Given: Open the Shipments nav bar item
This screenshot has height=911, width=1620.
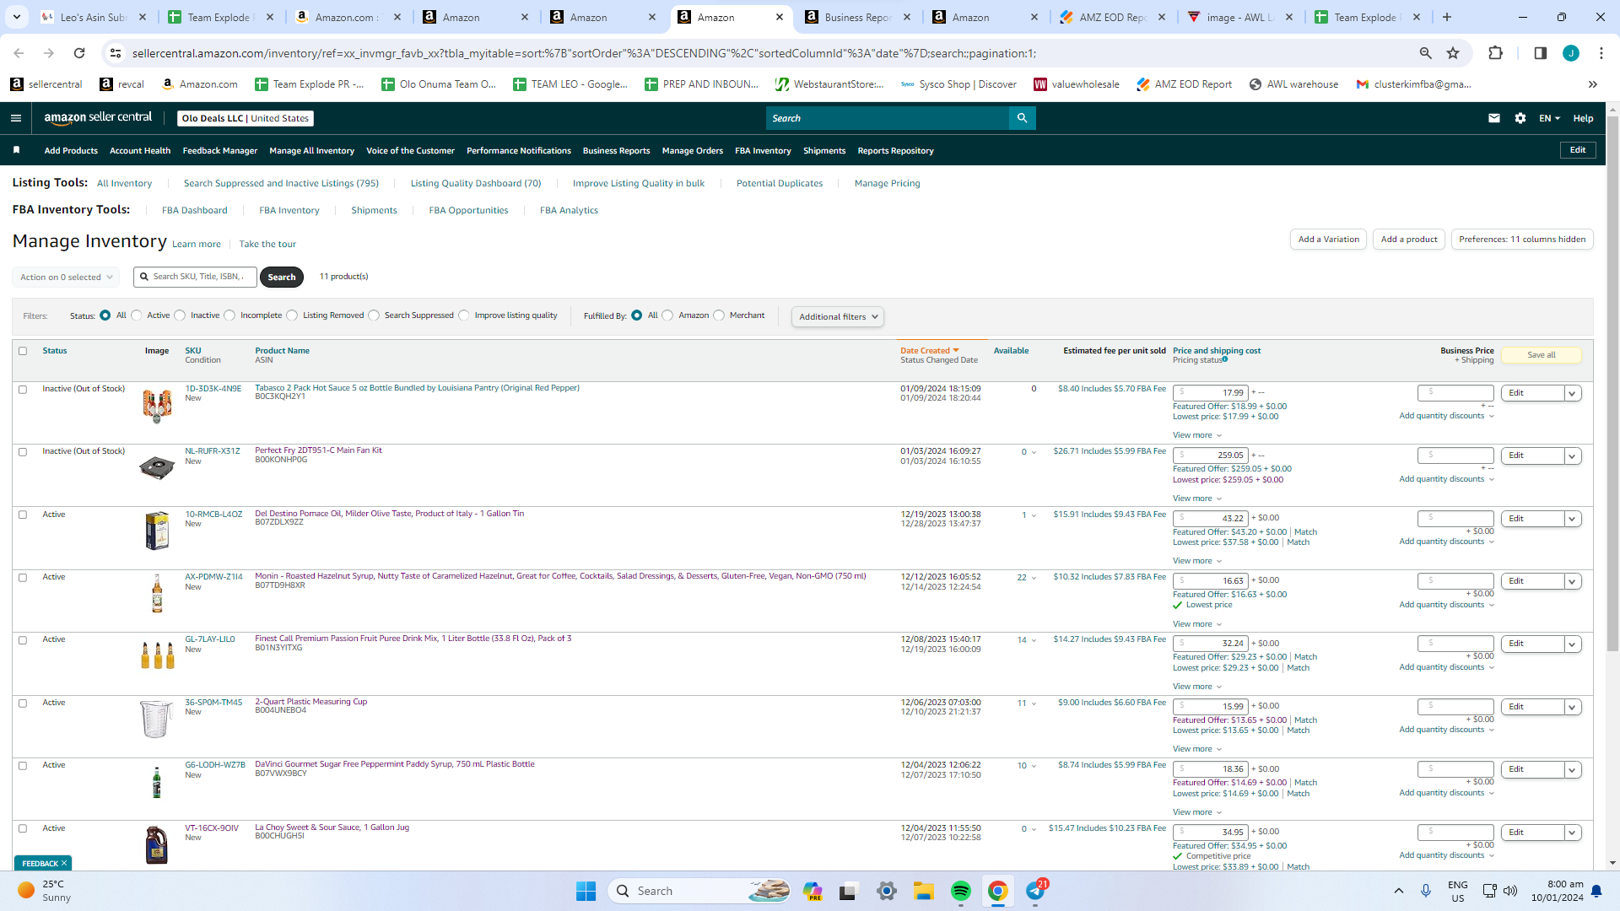Looking at the screenshot, I should [823, 151].
